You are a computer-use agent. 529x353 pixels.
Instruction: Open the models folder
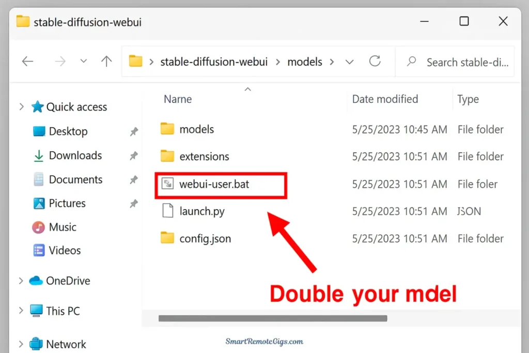click(196, 129)
